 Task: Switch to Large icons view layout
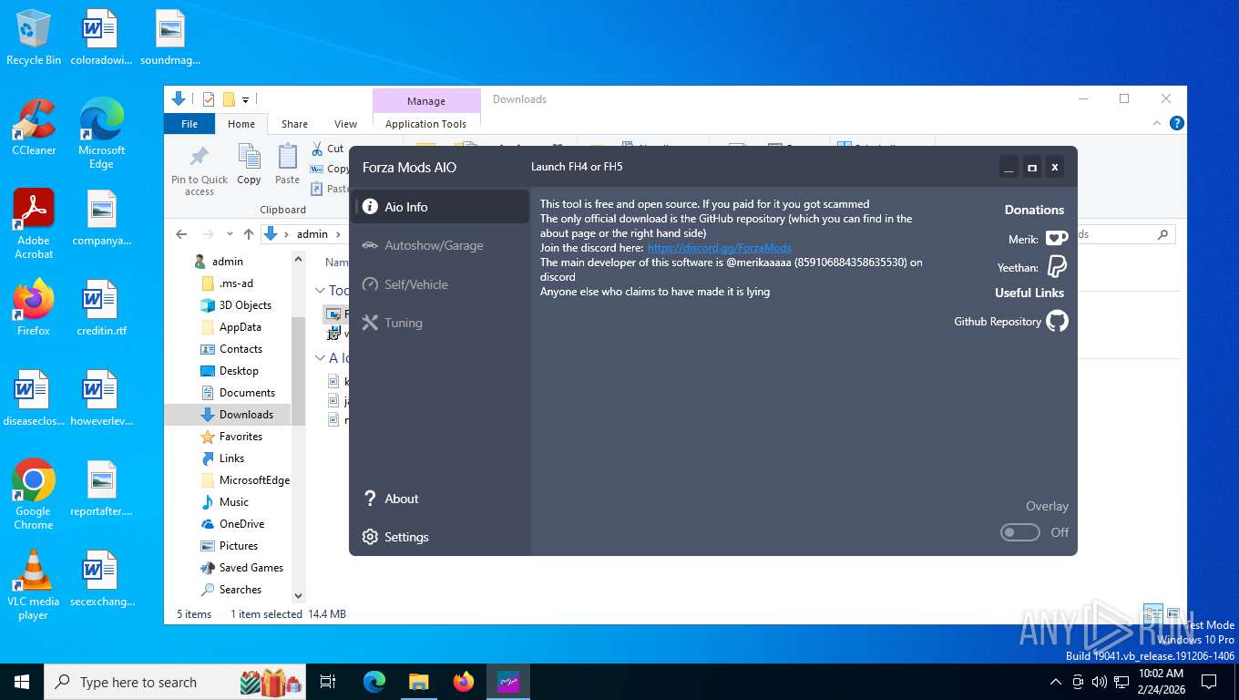point(1173,614)
